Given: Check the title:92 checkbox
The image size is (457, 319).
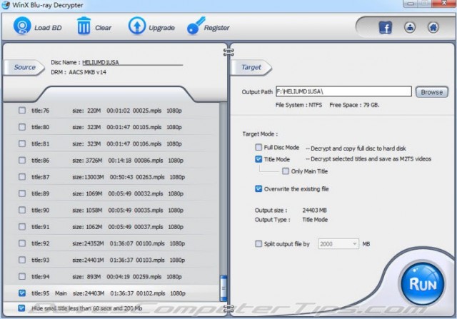Looking at the screenshot, I should [22, 243].
